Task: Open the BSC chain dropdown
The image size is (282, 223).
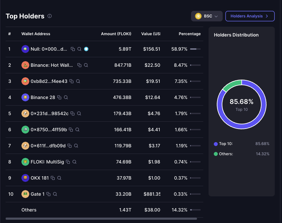Action: 207,16
